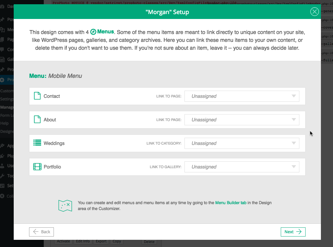This screenshot has width=333, height=247.
Task: Click the Users icon in the WordPress sidebar
Action: [2, 166]
